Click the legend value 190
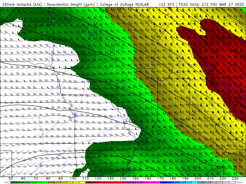Screen dimensions: 246x184 pyautogui.click(x=185, y=178)
